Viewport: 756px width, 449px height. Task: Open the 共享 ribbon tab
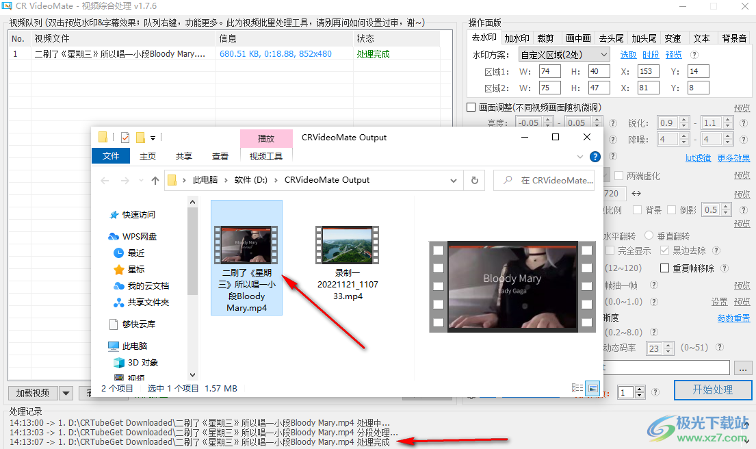click(183, 156)
